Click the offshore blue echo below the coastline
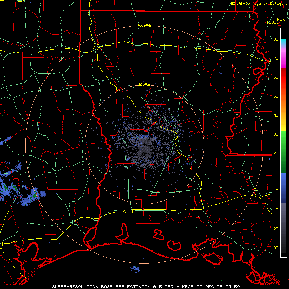 click(x=135, y=269)
